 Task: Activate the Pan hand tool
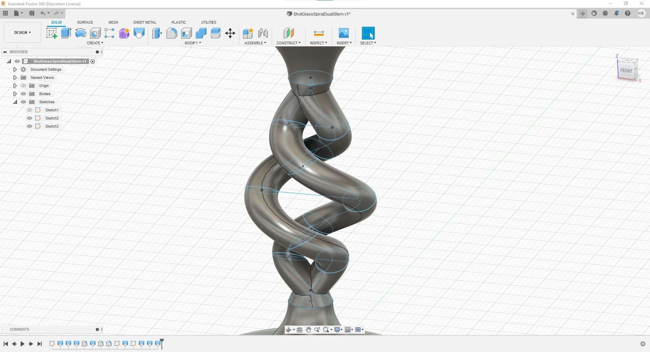click(x=308, y=330)
